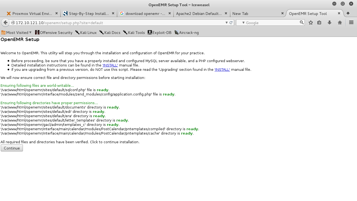The image size is (357, 201).
Task: Maximize the Iceweasel window
Action: (x=343, y=4)
